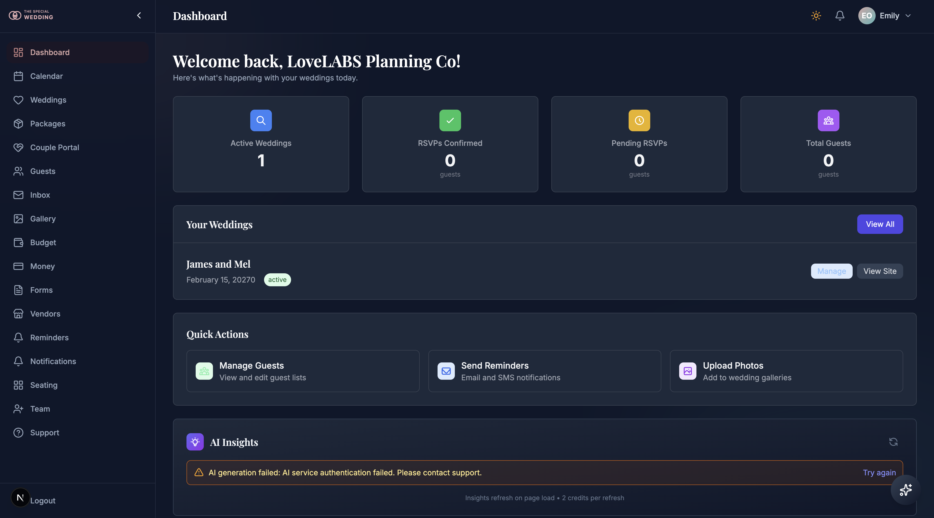Open the notifications bell in header
The width and height of the screenshot is (934, 518).
[840, 16]
